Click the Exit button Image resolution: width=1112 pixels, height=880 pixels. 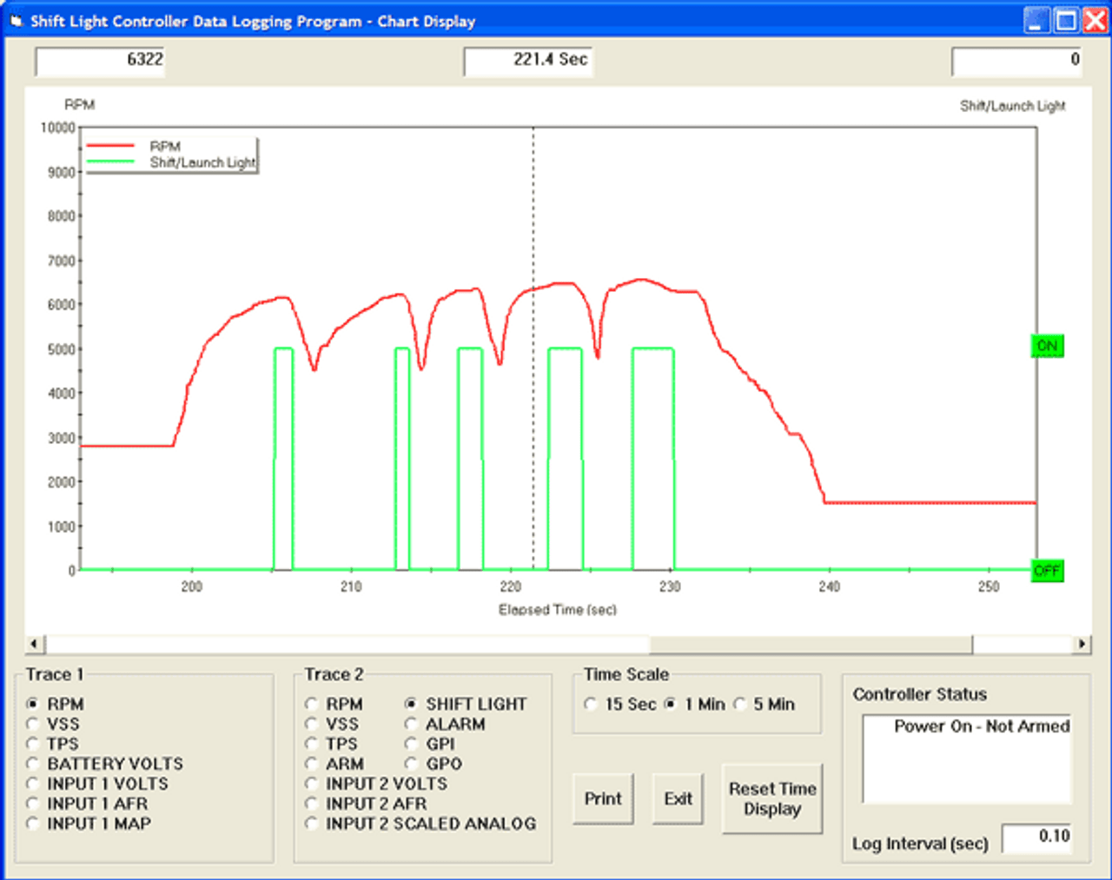pos(678,798)
